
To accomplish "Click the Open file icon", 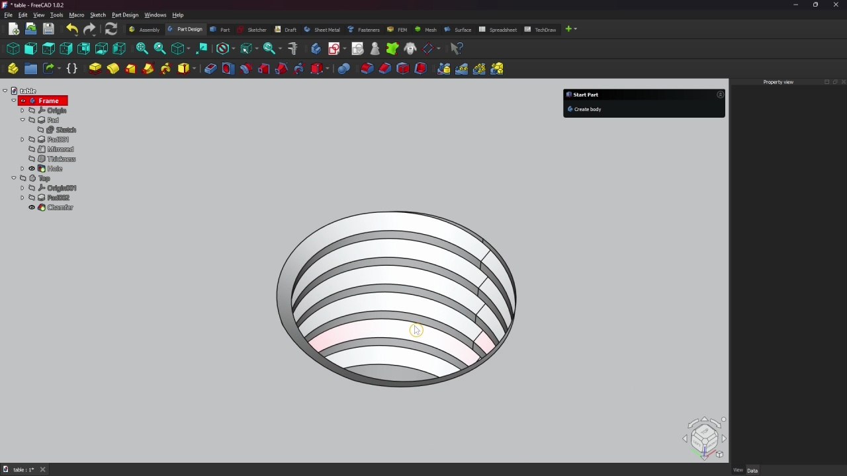I will click(x=30, y=29).
